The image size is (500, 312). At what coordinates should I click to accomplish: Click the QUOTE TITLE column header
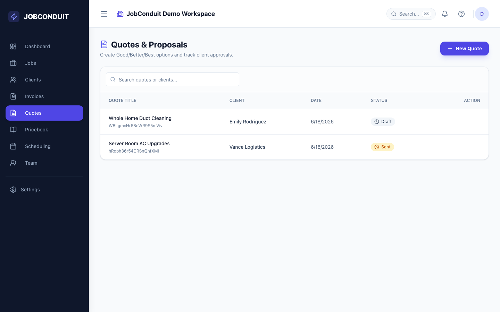click(x=122, y=101)
